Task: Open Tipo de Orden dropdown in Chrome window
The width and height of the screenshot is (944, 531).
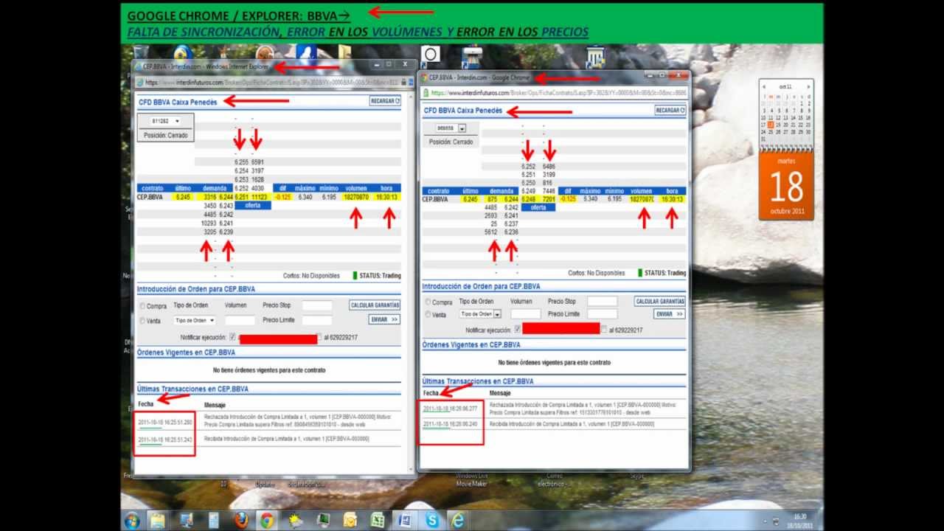Action: pos(480,314)
